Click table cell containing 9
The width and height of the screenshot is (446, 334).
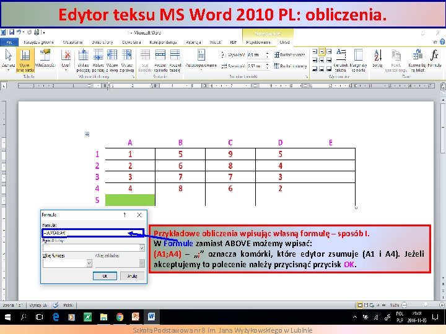click(x=230, y=154)
